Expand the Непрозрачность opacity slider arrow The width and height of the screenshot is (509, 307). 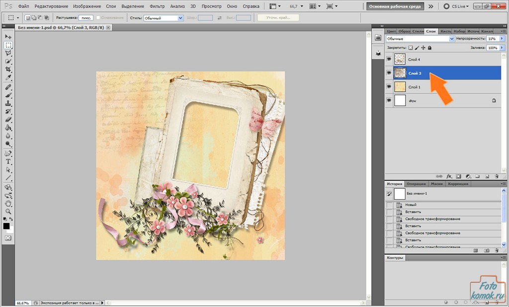pos(502,39)
